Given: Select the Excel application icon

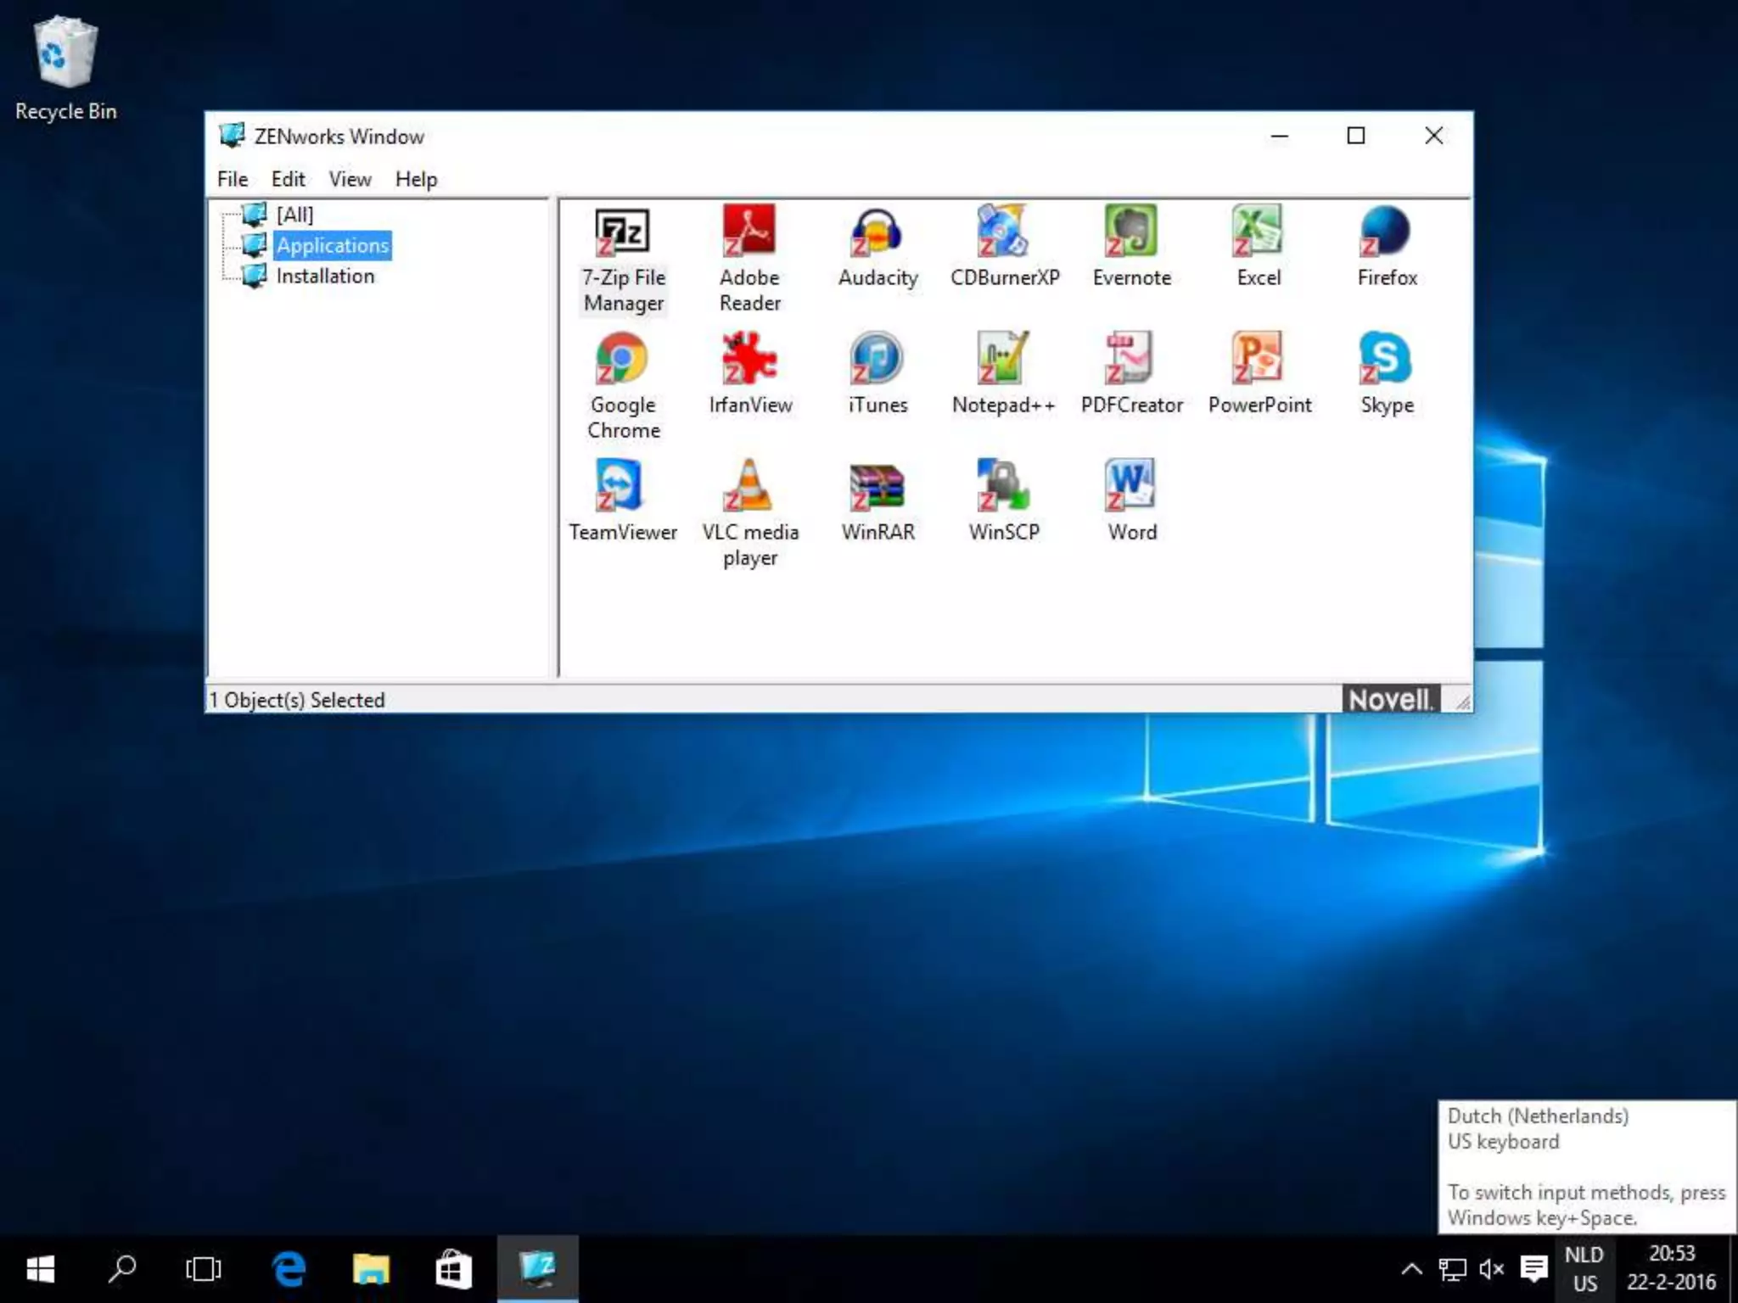Looking at the screenshot, I should click(x=1258, y=231).
